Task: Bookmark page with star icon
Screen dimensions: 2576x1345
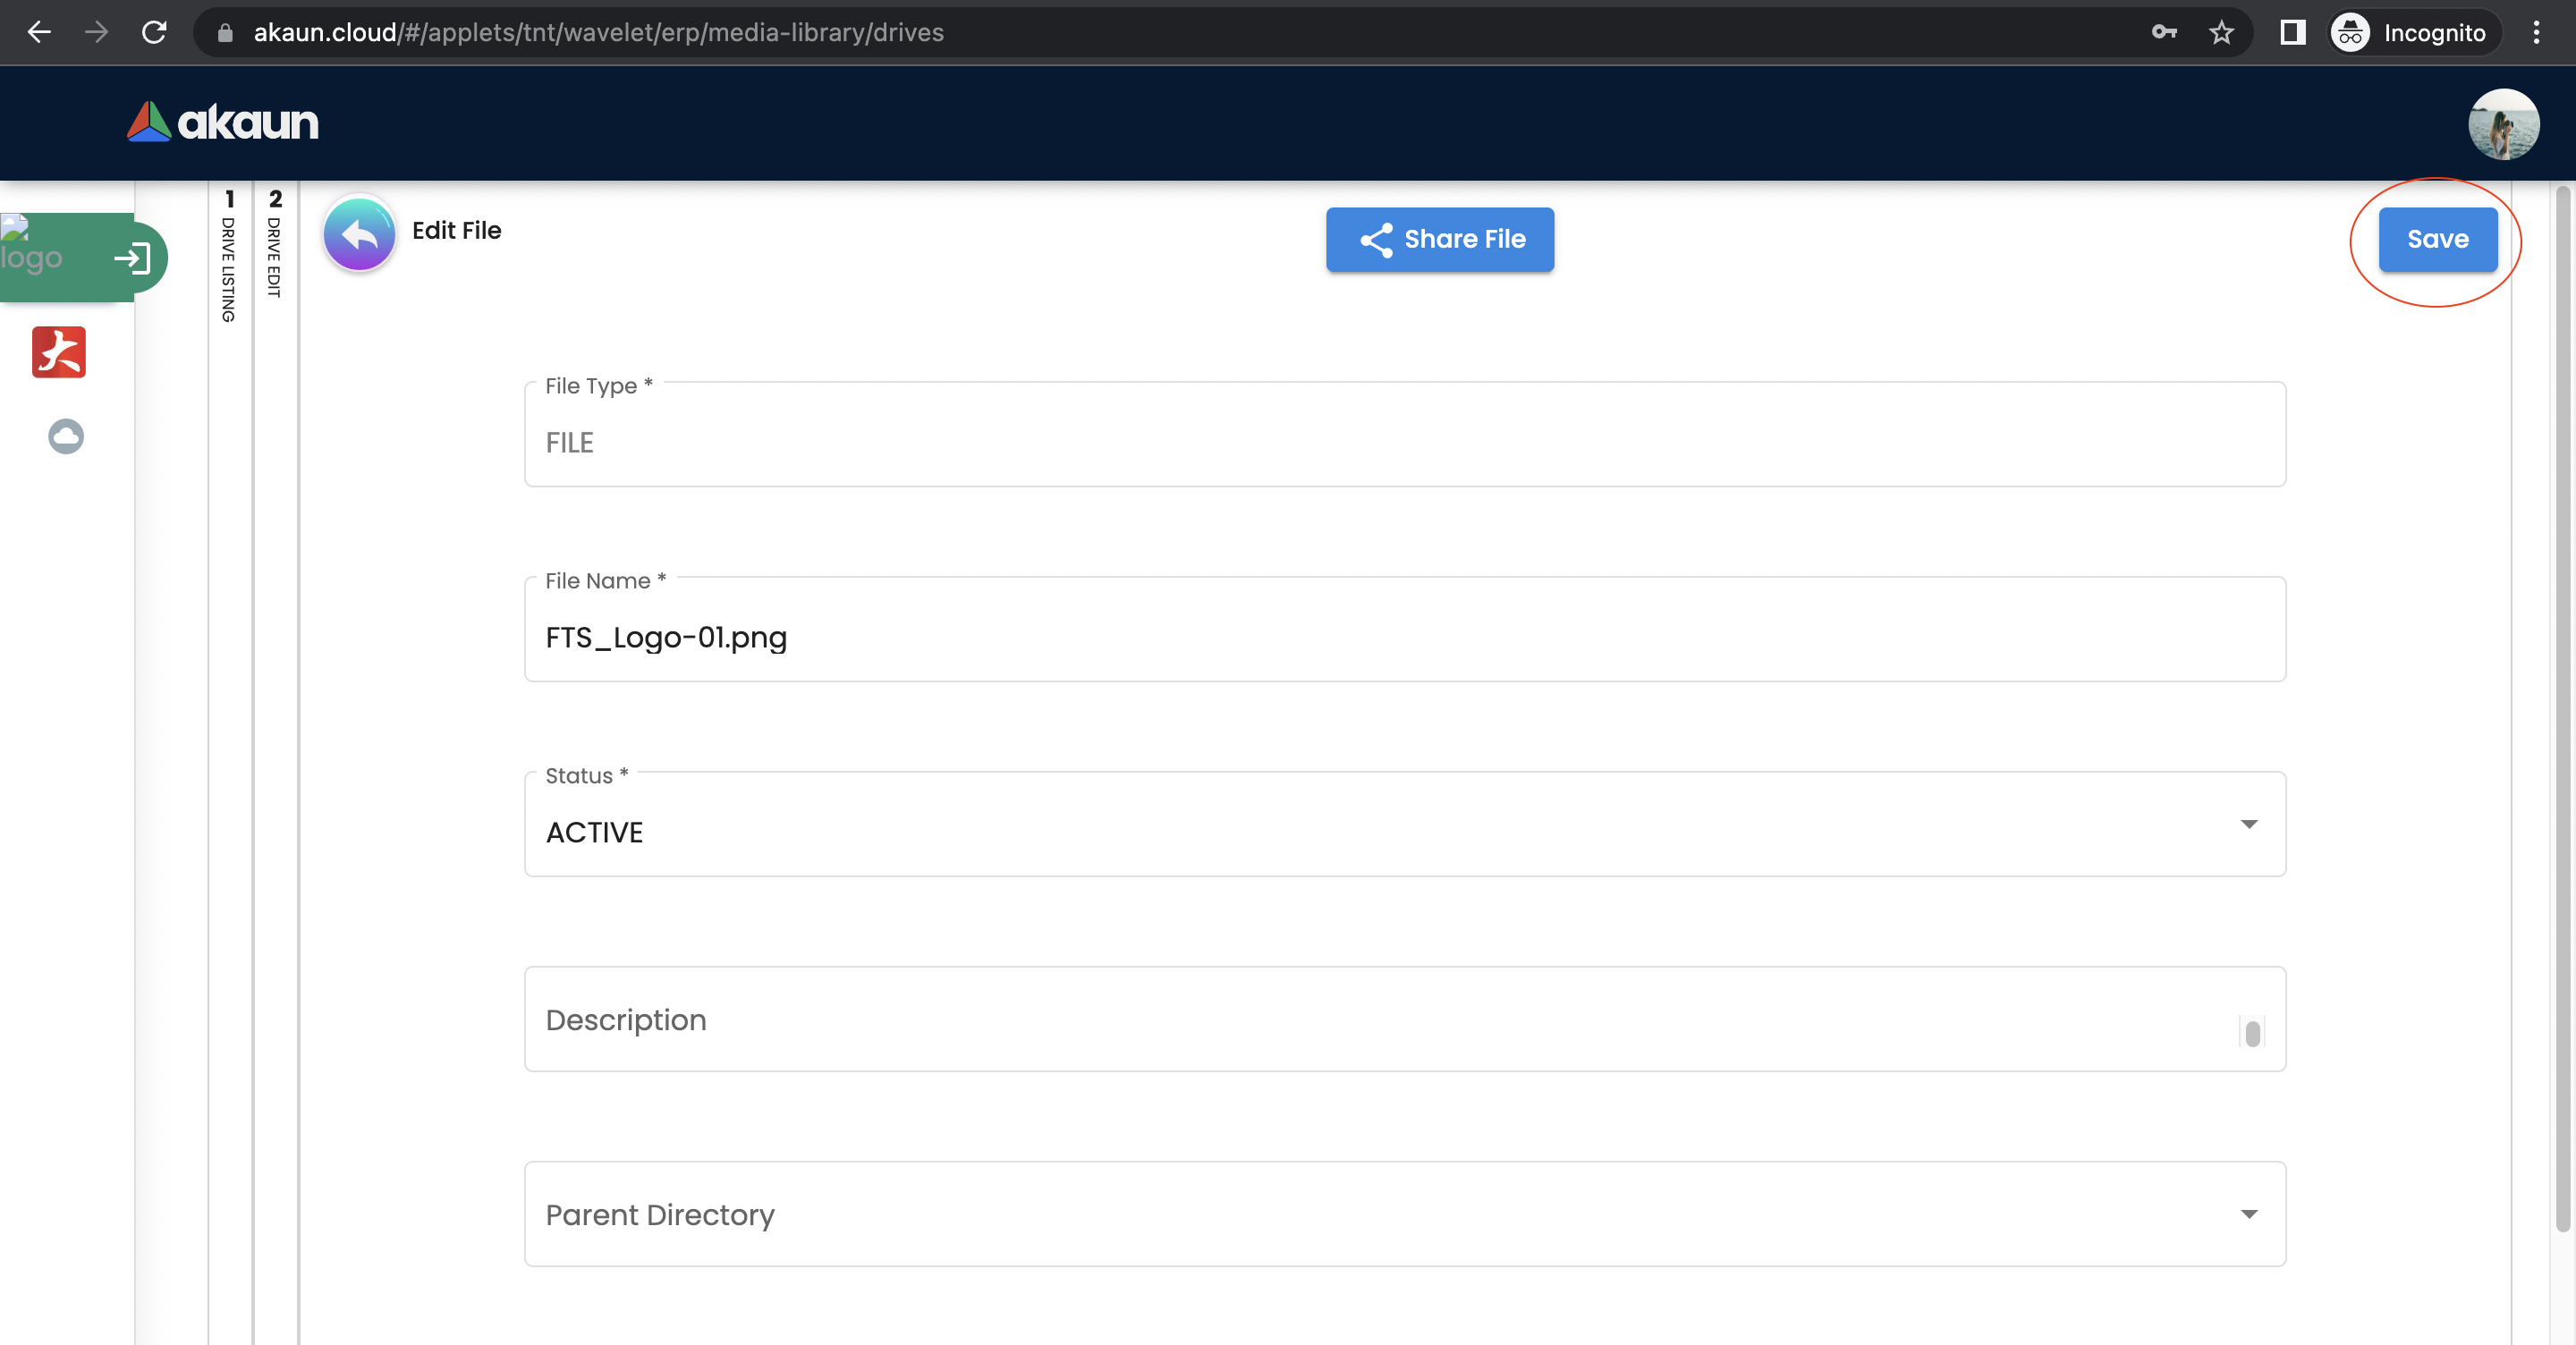Action: pyautogui.click(x=2221, y=33)
